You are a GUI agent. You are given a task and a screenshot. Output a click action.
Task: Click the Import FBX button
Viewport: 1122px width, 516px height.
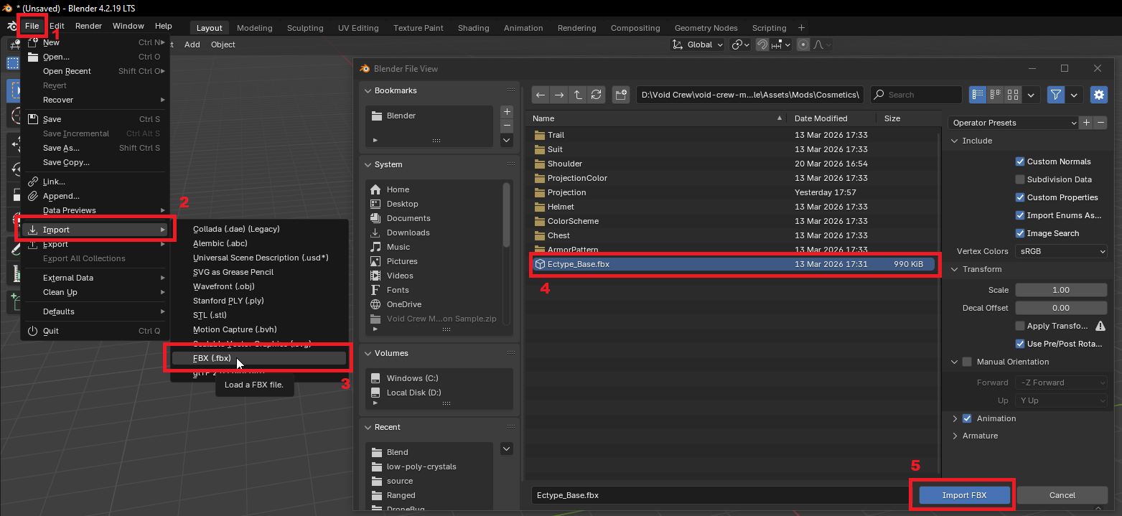pyautogui.click(x=965, y=495)
